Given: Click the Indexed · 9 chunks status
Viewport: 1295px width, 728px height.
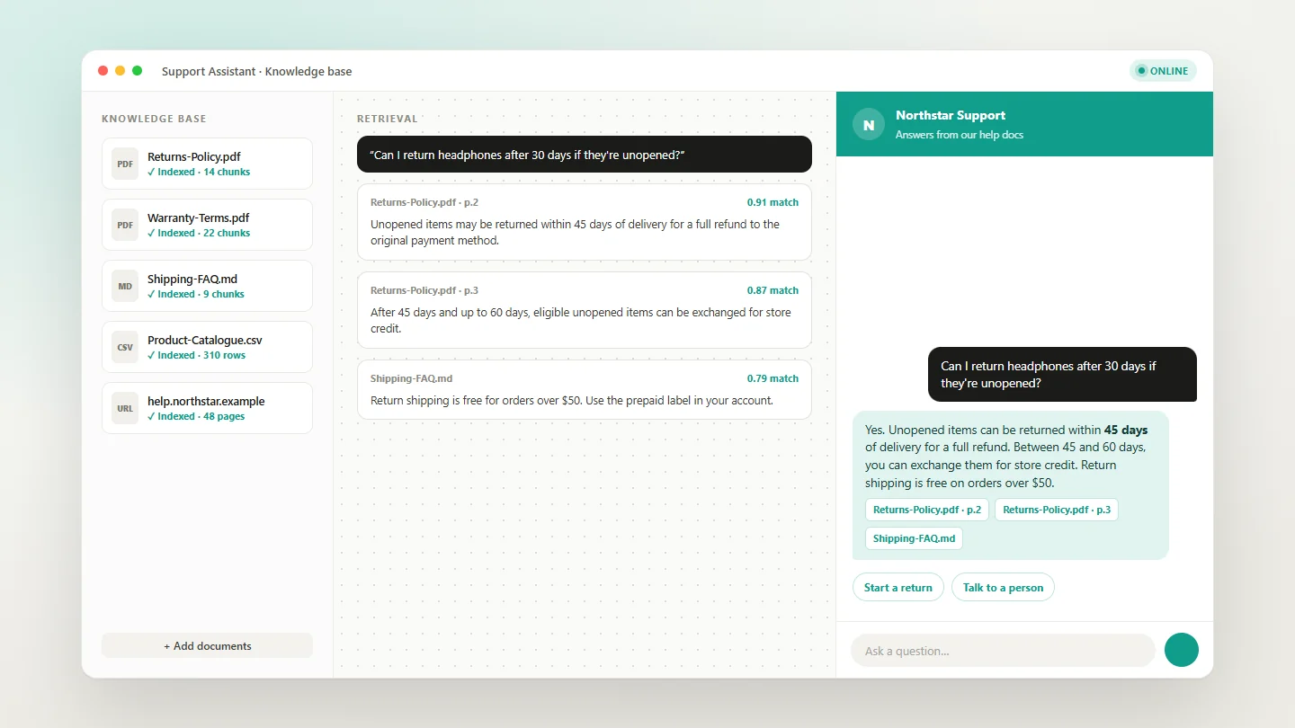Looking at the screenshot, I should [196, 295].
